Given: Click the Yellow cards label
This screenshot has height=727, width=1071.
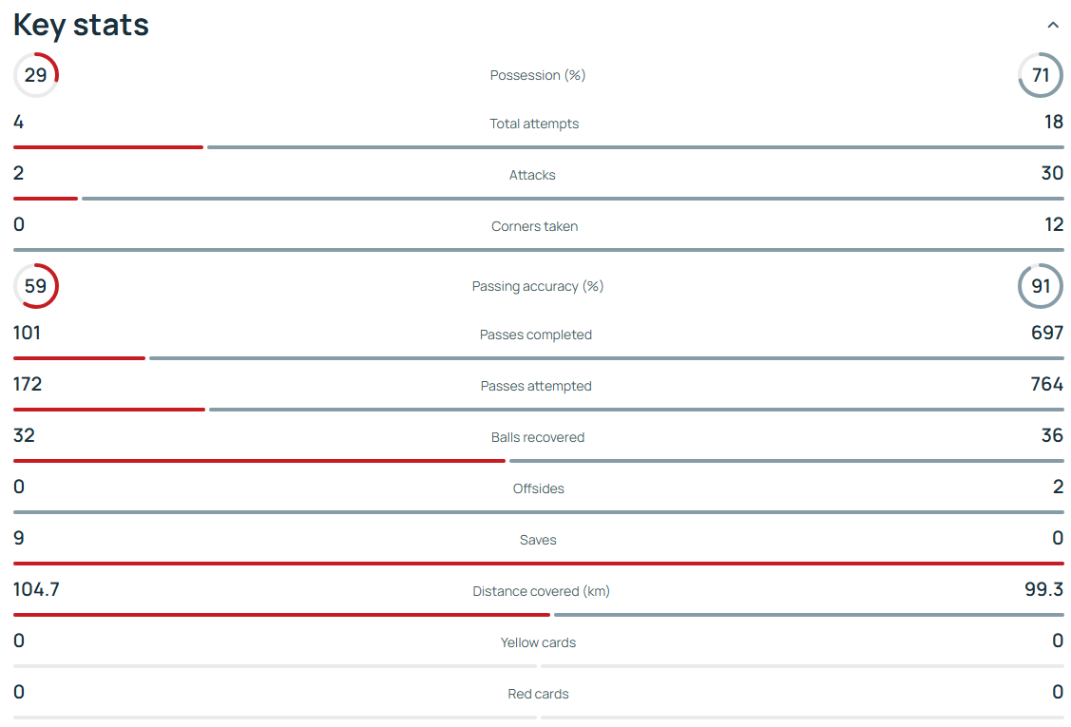Looking at the screenshot, I should pyautogui.click(x=538, y=642).
